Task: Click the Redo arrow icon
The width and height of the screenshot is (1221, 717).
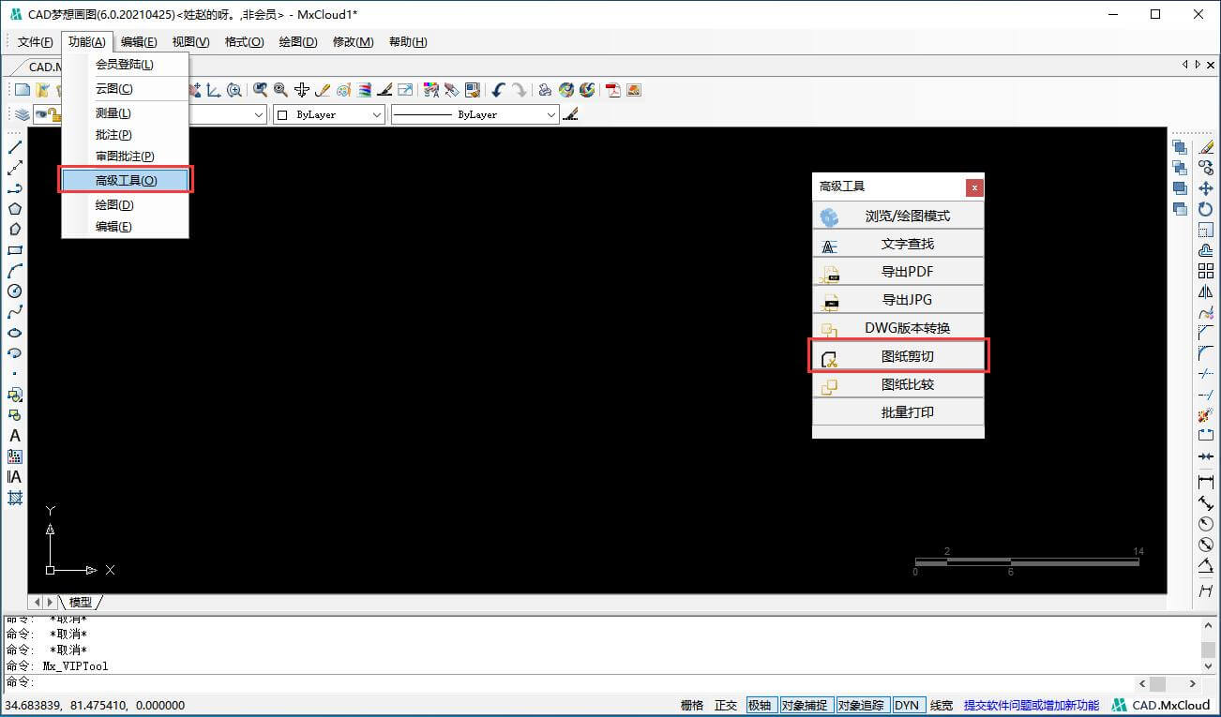Action: (x=519, y=90)
